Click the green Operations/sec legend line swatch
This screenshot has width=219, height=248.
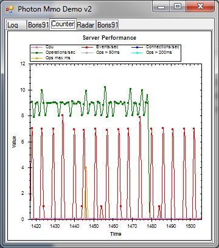pos(36,53)
